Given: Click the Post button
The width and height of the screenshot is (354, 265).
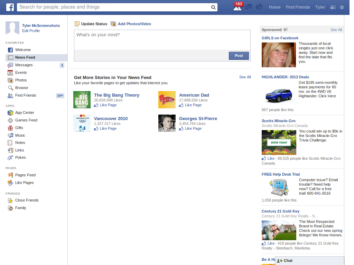Looking at the screenshot, I should pos(239,56).
